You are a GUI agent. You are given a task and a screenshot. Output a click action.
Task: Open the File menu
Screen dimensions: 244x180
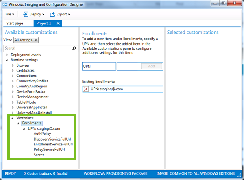point(10,14)
